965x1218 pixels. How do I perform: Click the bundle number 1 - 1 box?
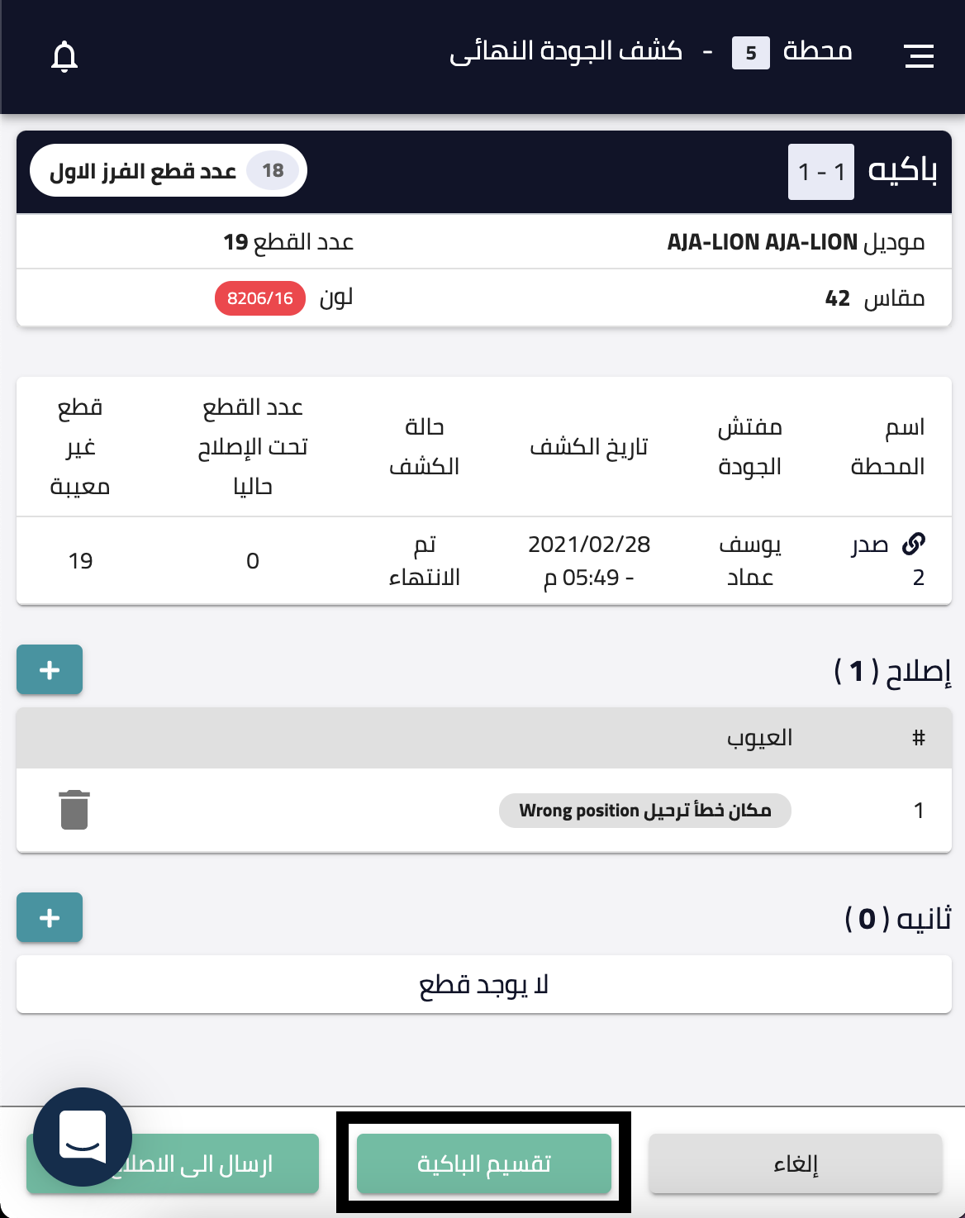tap(821, 172)
